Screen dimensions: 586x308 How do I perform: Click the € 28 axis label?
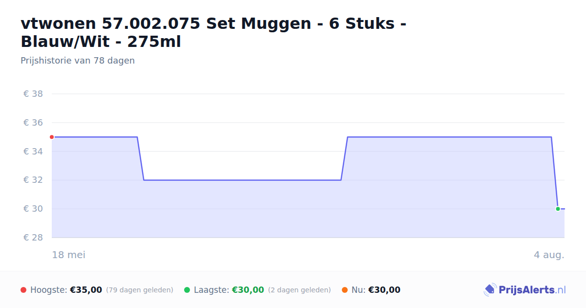tap(33, 238)
